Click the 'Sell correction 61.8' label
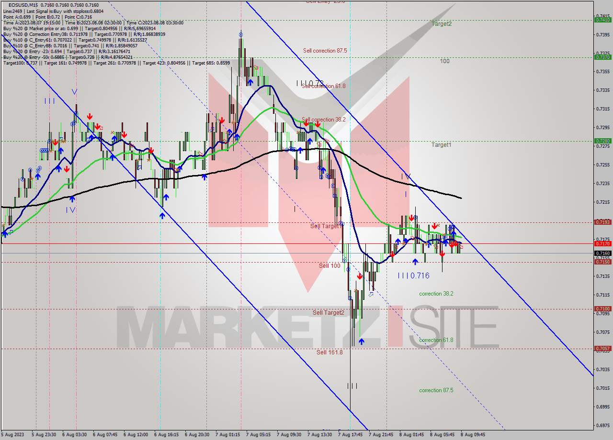 (323, 86)
